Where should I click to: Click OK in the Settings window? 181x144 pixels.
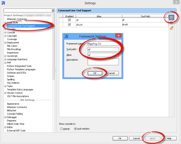[120, 138]
